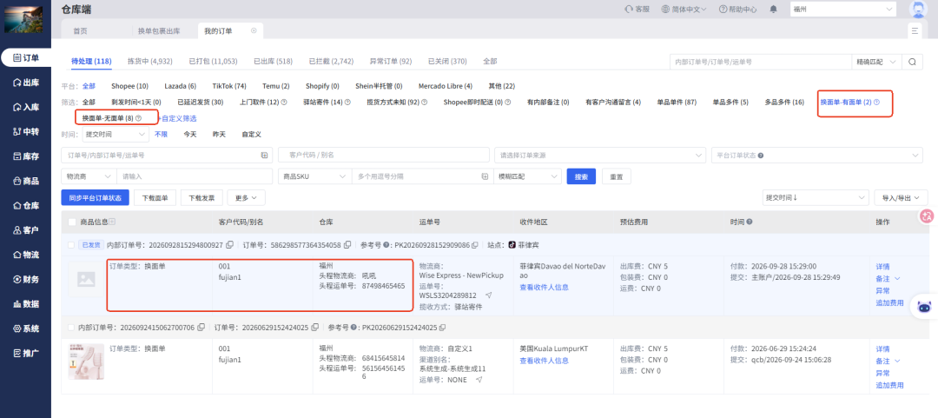Open the 数据 sidebar menu
Viewport: 938px width, 418px height.
coord(26,303)
